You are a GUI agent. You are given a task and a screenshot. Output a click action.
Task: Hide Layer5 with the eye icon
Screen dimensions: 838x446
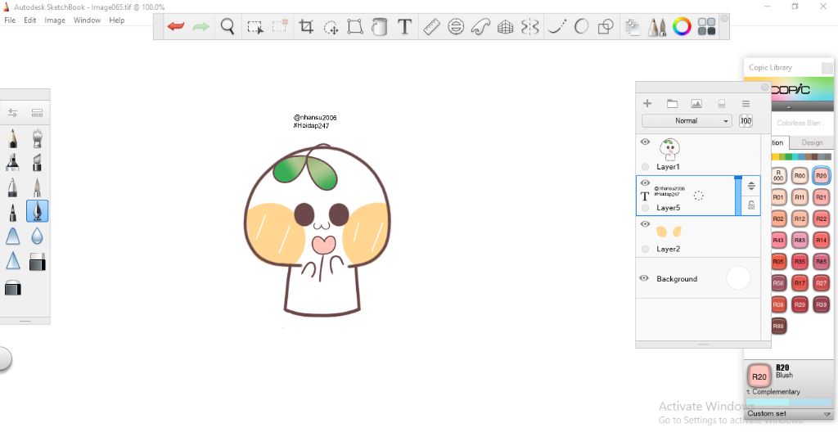point(645,182)
